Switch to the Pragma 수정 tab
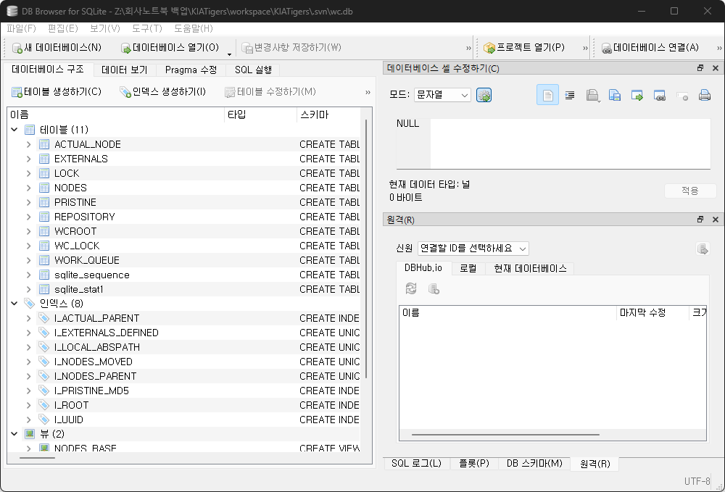The height and width of the screenshot is (492, 725). click(x=191, y=70)
